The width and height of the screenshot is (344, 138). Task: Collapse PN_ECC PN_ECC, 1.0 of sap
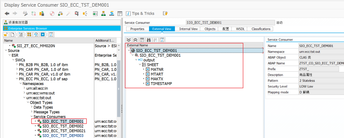click(17, 79)
